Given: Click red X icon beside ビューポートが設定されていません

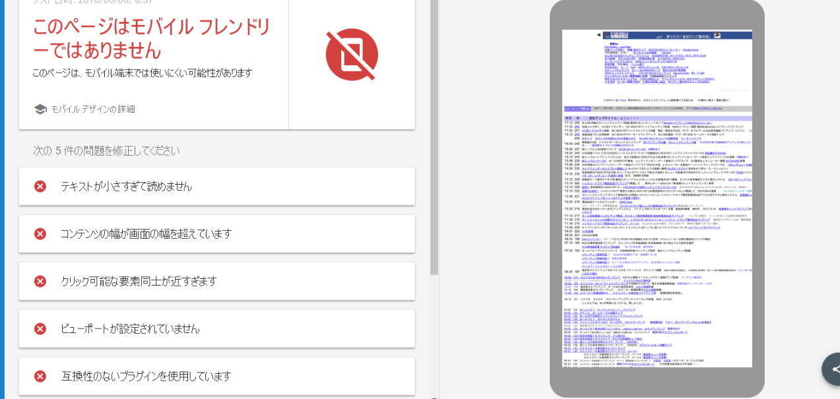Looking at the screenshot, I should (x=40, y=329).
